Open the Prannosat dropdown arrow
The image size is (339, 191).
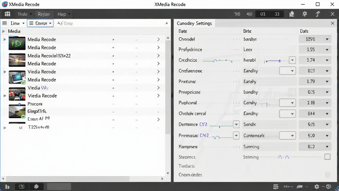pos(236,136)
